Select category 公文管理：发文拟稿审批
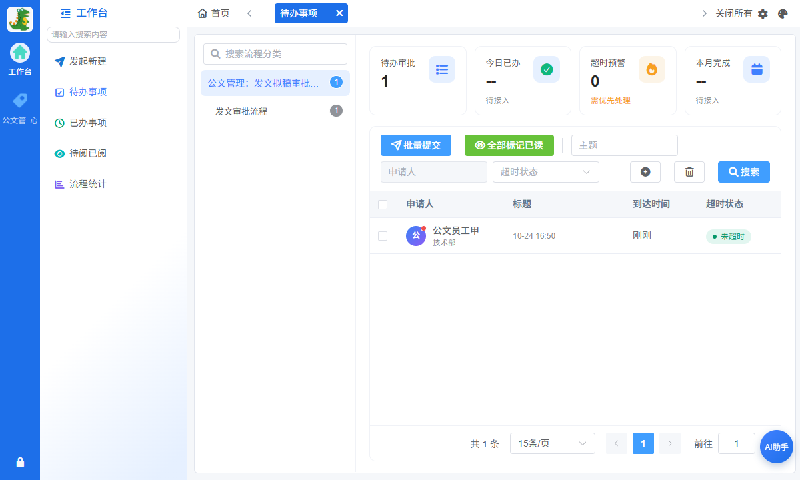Screen dimensions: 800x480 [275, 83]
